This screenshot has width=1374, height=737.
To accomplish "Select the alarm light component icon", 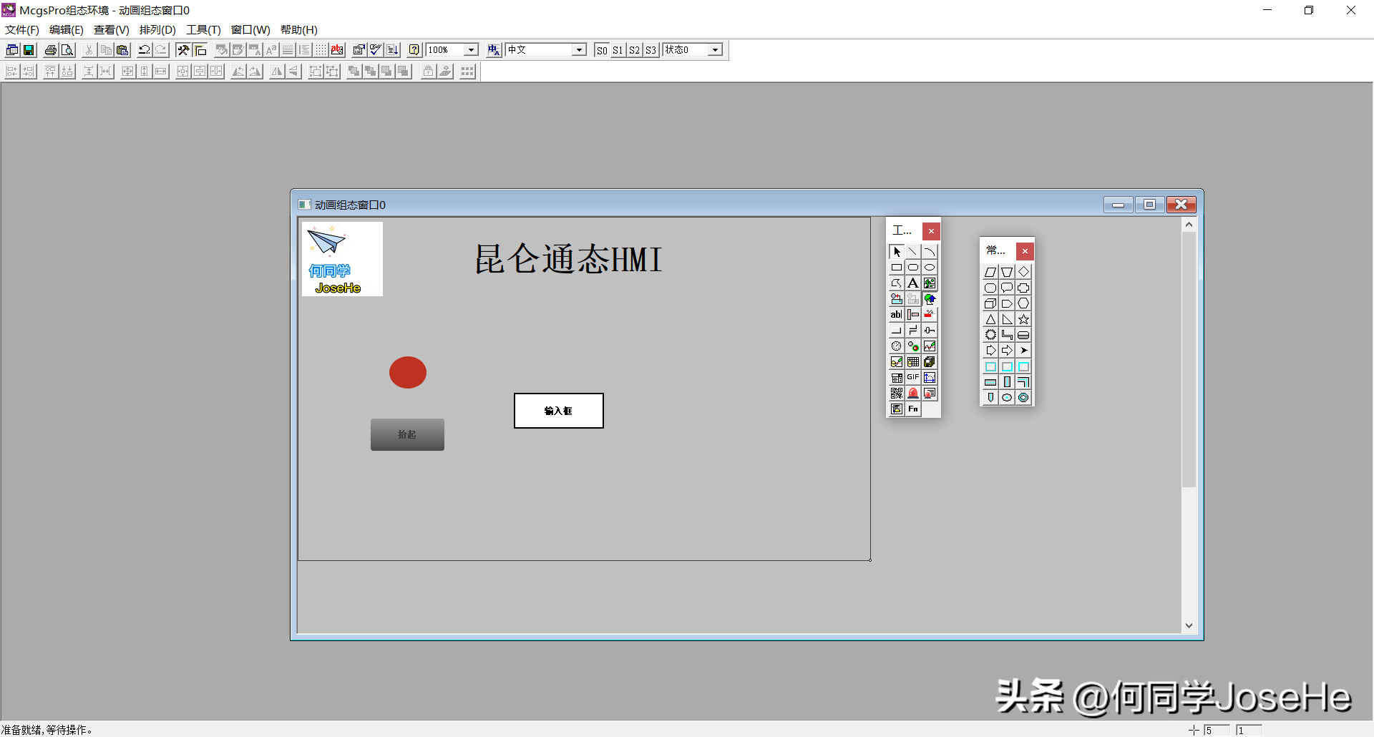I will click(x=913, y=394).
